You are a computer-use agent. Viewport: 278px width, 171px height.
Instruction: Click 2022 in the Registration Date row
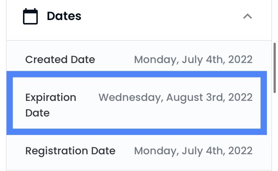[x=240, y=151]
